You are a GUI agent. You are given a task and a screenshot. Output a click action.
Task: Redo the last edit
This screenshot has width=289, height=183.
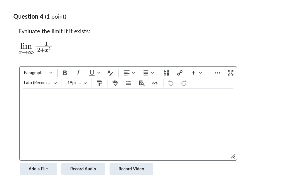184,83
